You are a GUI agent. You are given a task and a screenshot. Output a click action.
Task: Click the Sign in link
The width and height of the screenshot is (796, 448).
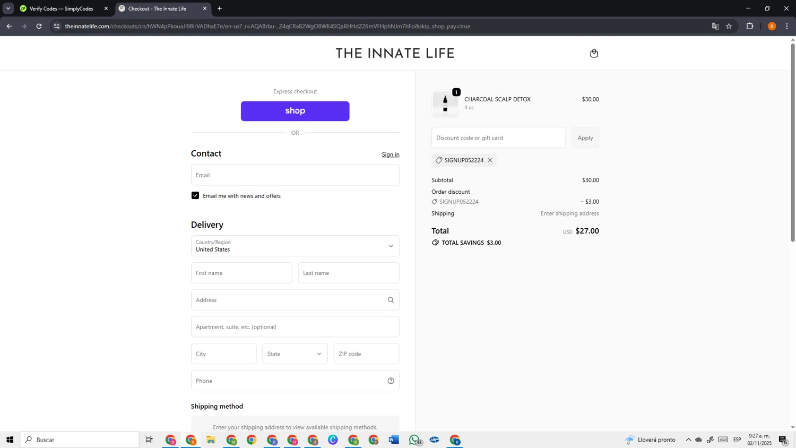coord(391,154)
